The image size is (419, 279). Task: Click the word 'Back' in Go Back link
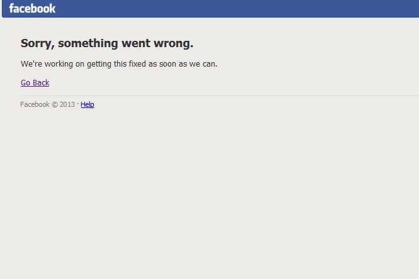pos(41,83)
